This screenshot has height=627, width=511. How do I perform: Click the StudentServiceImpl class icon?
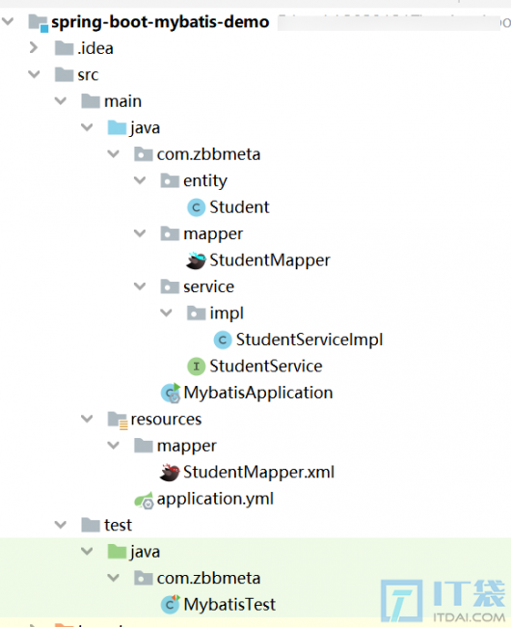(x=223, y=340)
